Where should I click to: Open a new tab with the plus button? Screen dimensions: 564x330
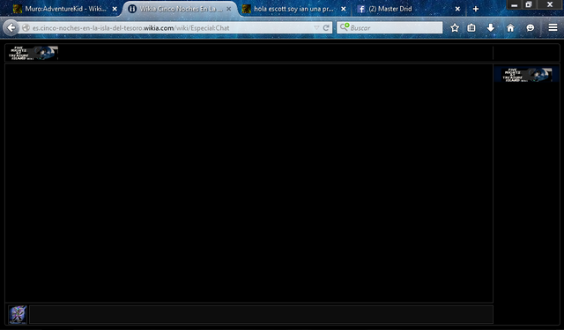coord(476,9)
